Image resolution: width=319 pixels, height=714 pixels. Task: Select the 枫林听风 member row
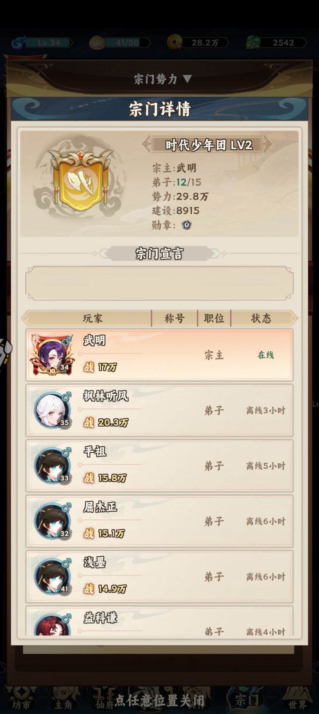coord(159,410)
